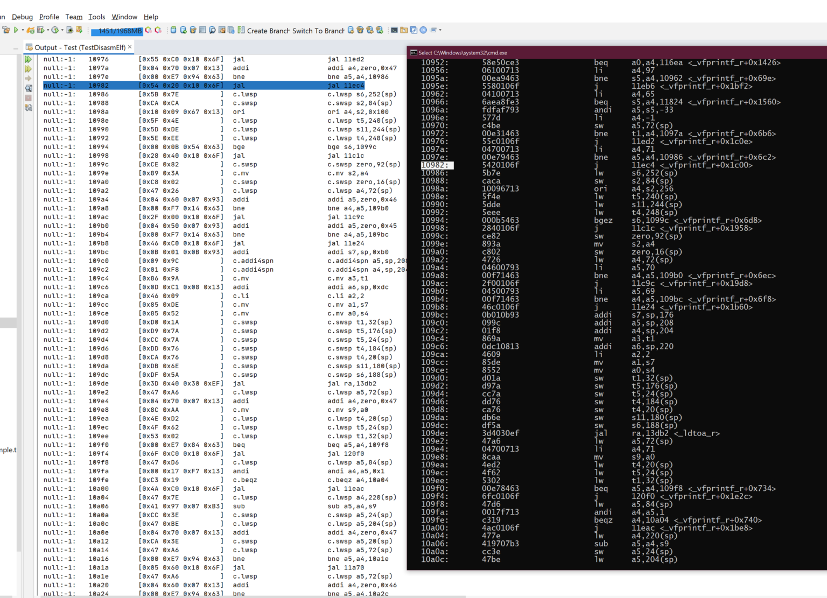The width and height of the screenshot is (827, 598).
Task: Select the Output - Test (TestDisasmElf) tab
Action: coord(78,47)
